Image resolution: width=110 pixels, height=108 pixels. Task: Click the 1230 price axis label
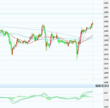pos(106,31)
